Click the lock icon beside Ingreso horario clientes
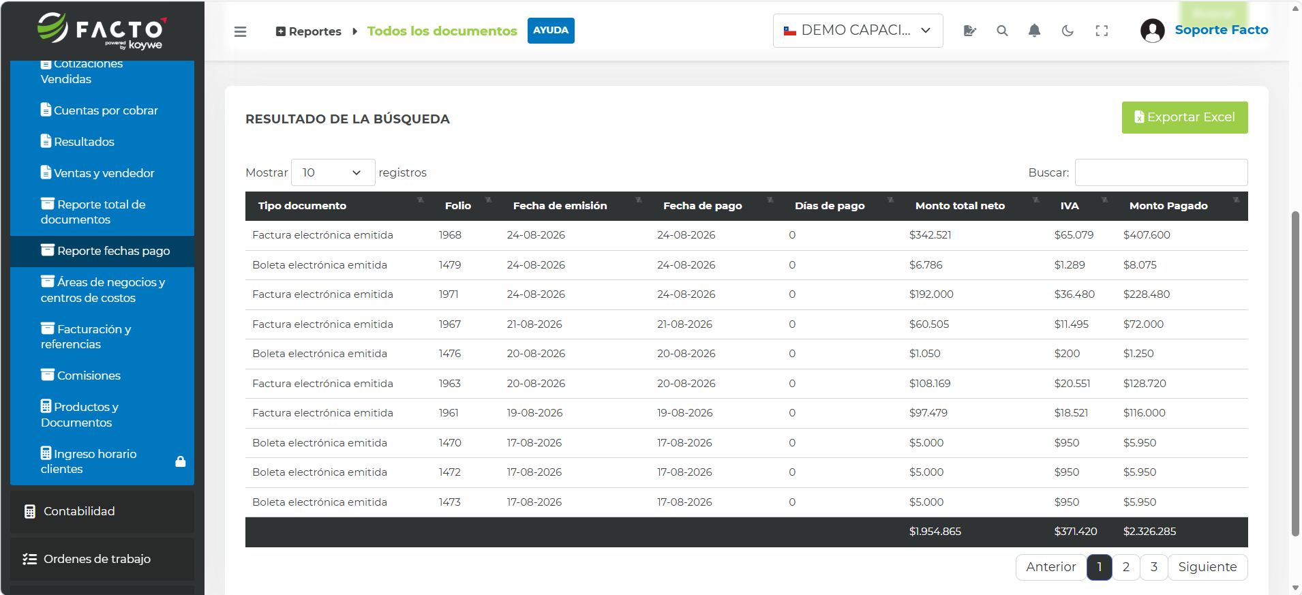 [x=181, y=461]
